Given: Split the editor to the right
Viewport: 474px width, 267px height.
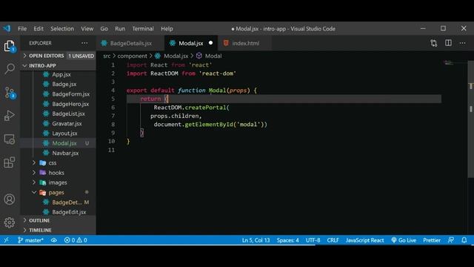Looking at the screenshot, I should click(x=448, y=43).
